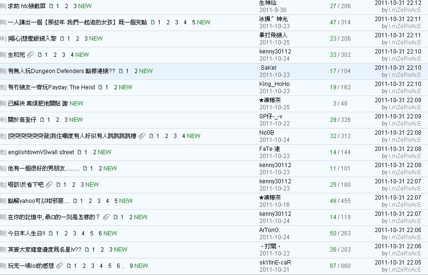Open author profile skYlInE-caR
Screen dimensions: 428x275
(x=275, y=263)
